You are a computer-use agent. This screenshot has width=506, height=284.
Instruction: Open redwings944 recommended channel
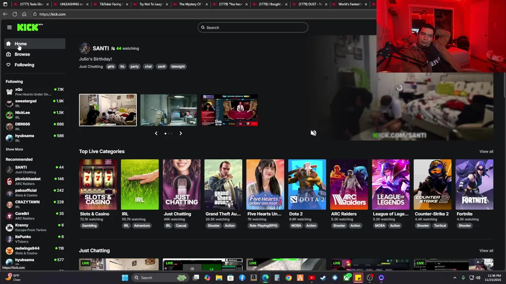coord(35,250)
